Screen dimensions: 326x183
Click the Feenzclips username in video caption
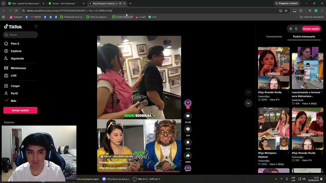(x=106, y=162)
